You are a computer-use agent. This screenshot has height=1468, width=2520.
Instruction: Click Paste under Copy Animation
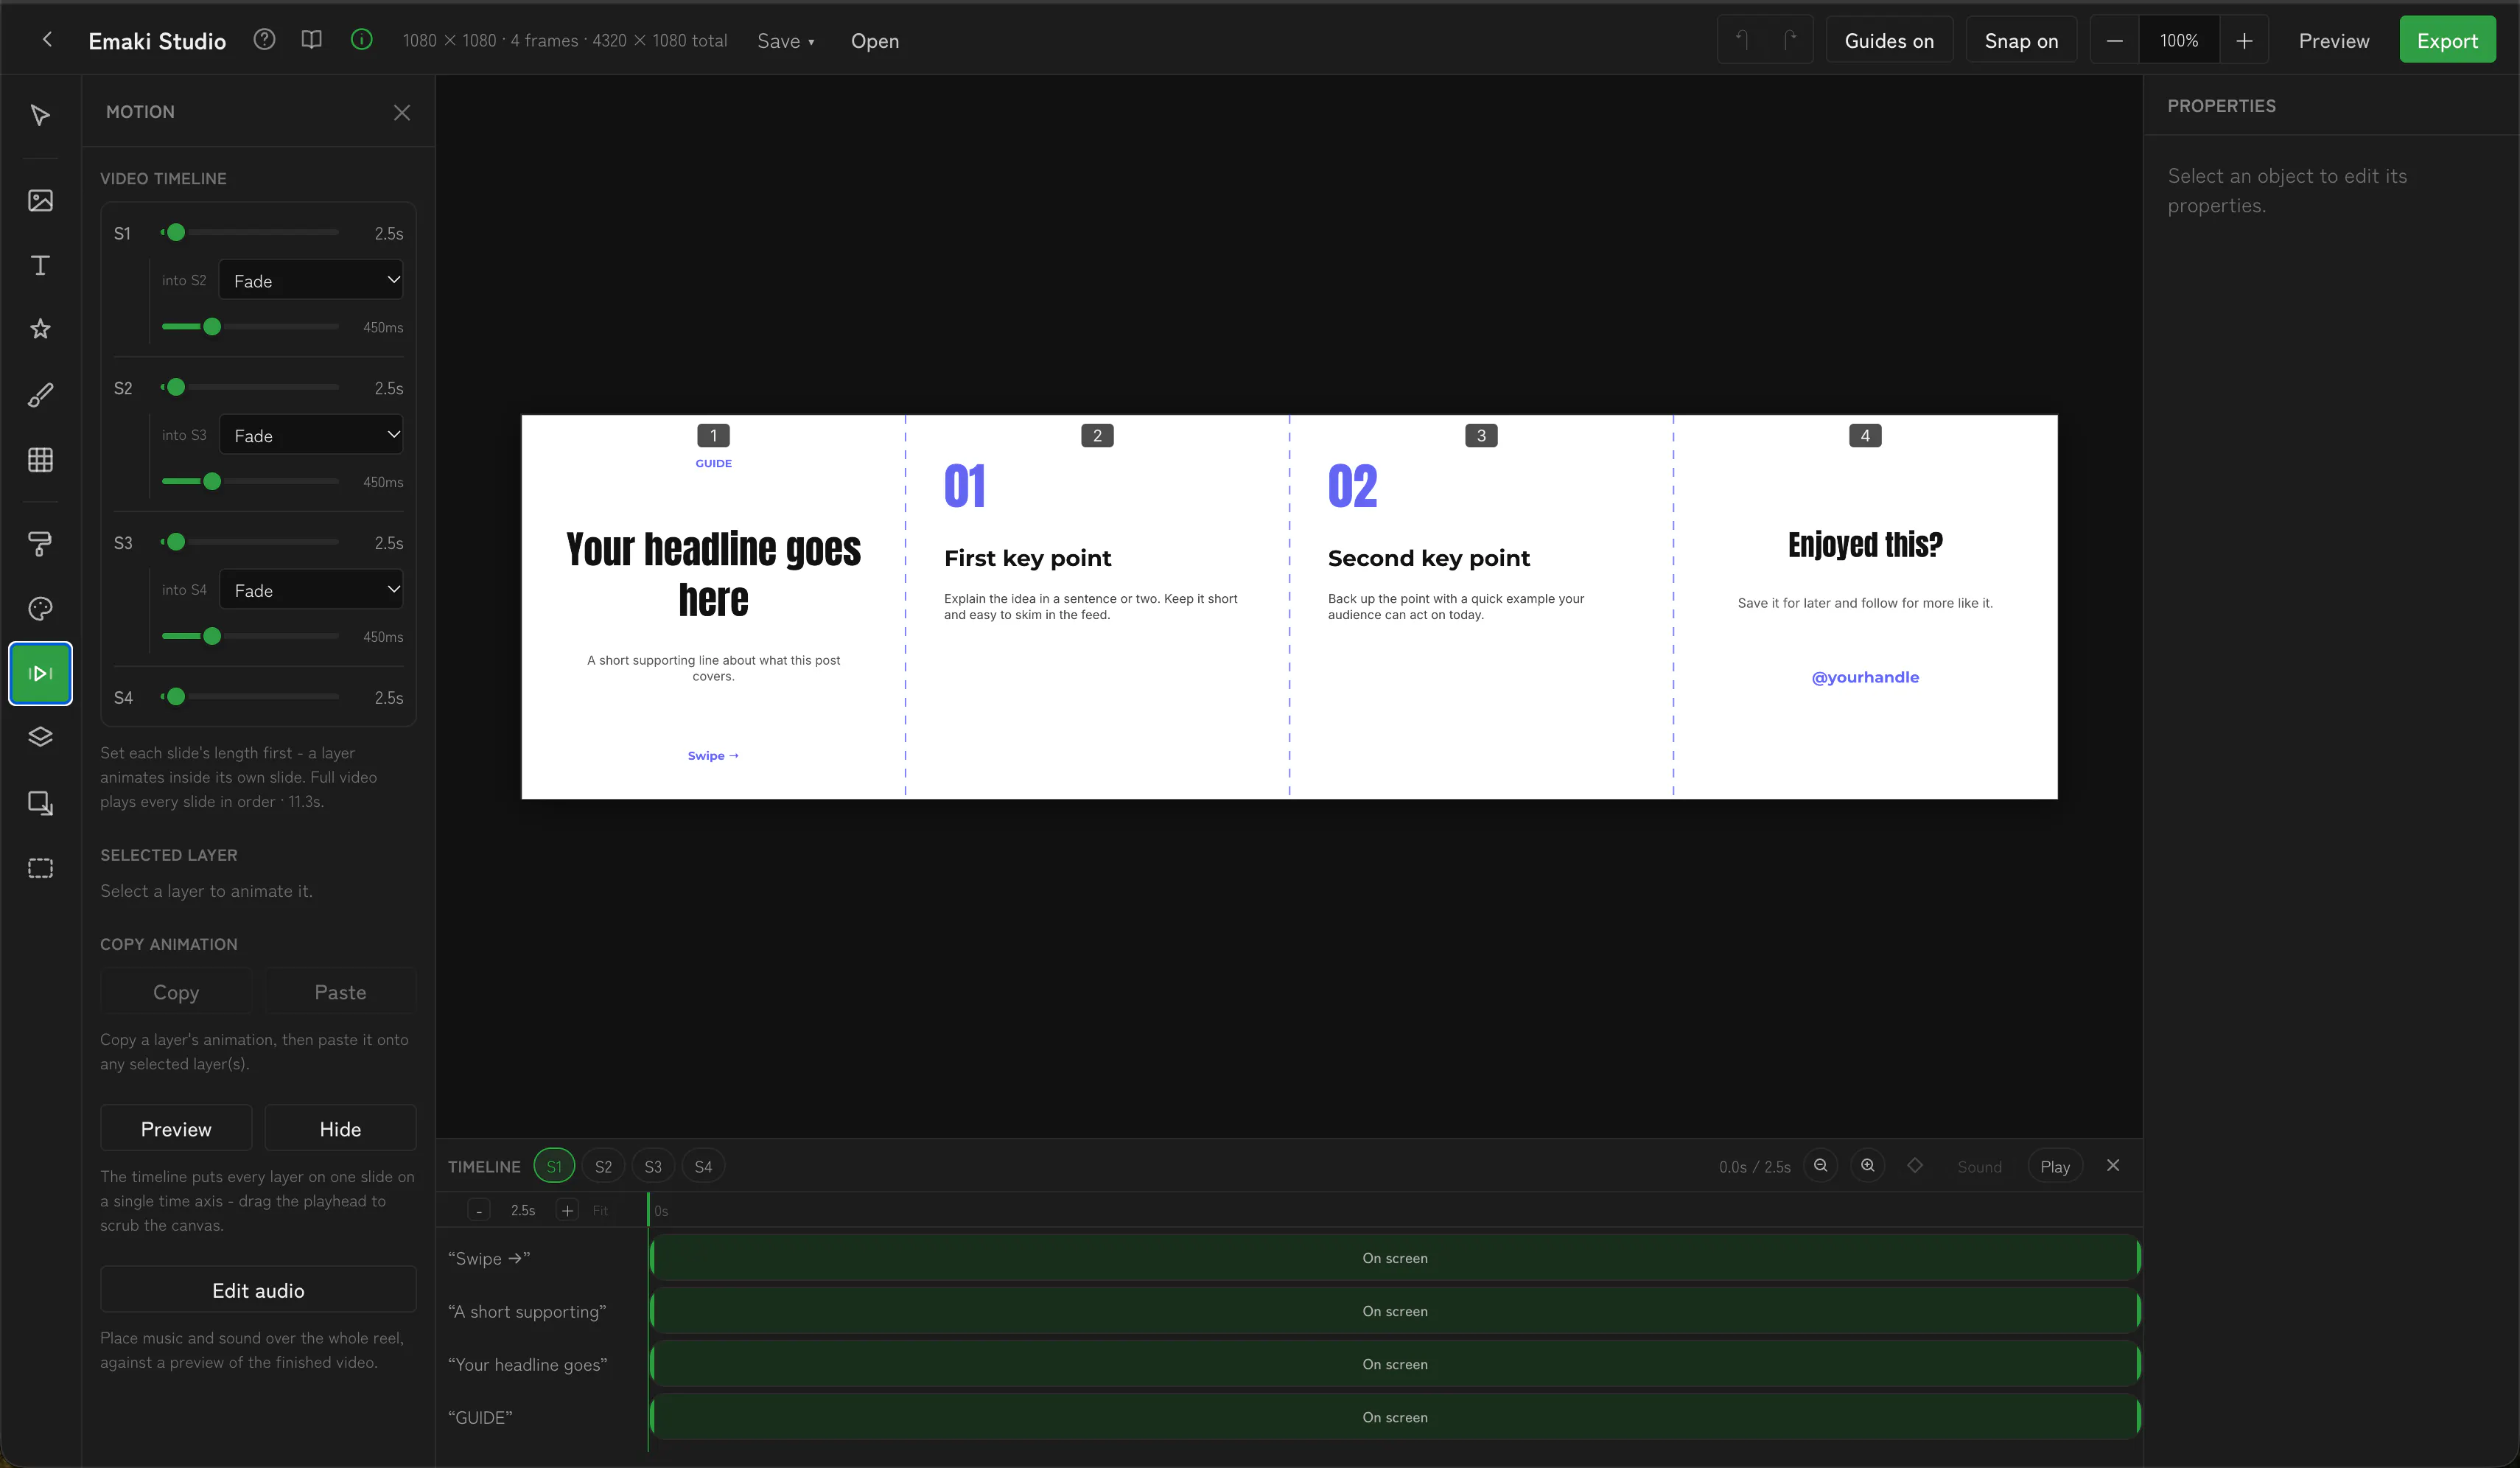click(x=340, y=992)
